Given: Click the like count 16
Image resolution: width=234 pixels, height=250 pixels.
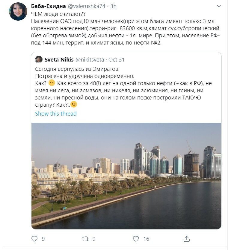Looking at the screenshot, I should [146, 239].
